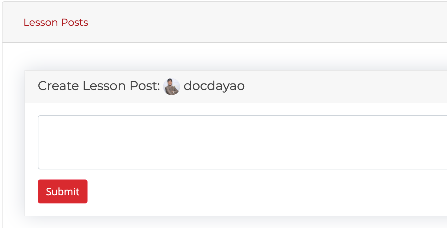
Task: Select the Create Lesson Post heading
Action: point(99,86)
